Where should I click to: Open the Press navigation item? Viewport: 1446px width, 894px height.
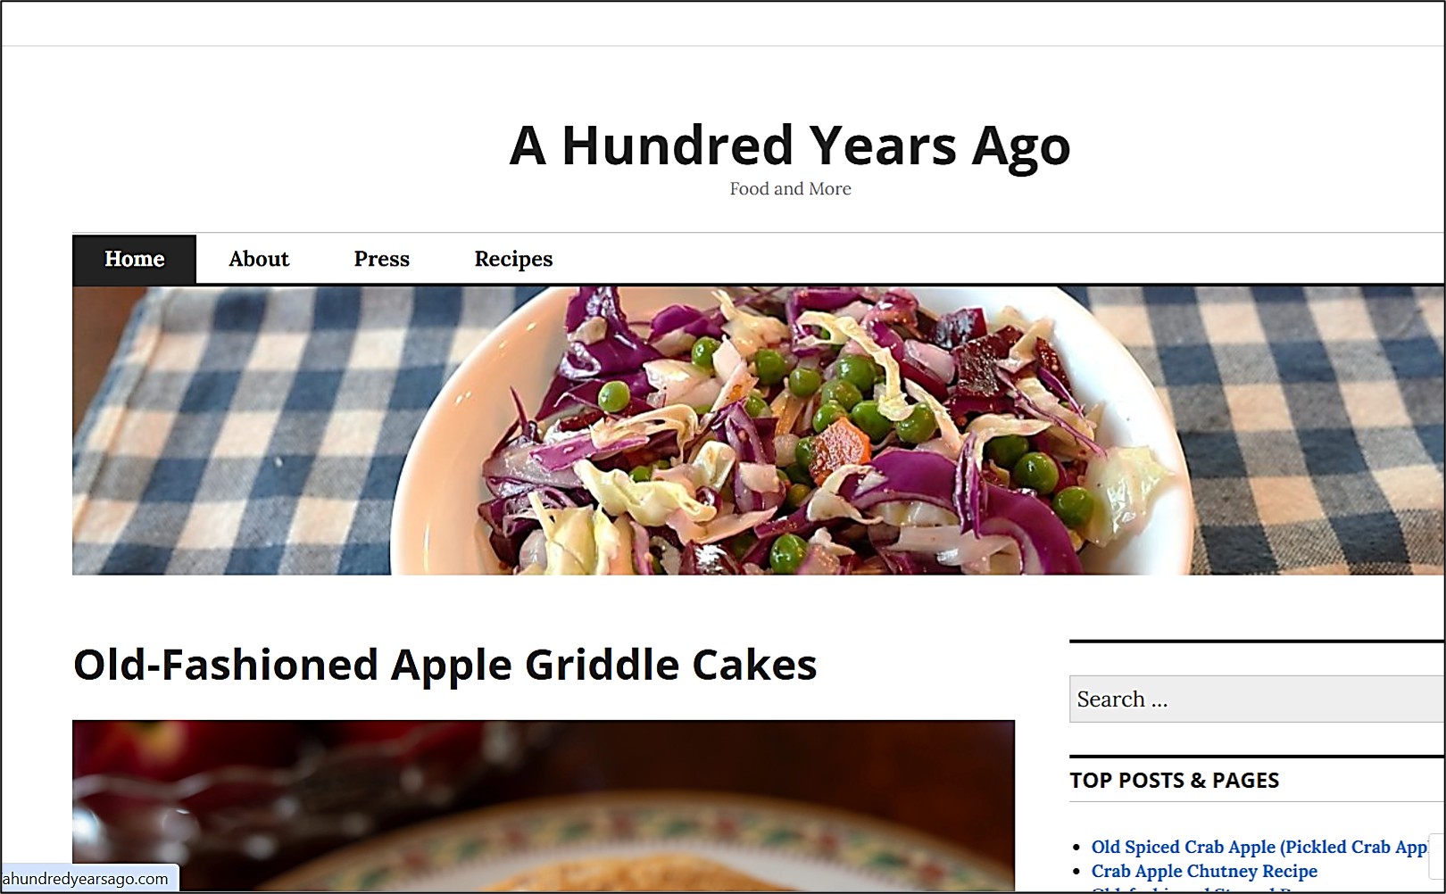[x=381, y=259]
